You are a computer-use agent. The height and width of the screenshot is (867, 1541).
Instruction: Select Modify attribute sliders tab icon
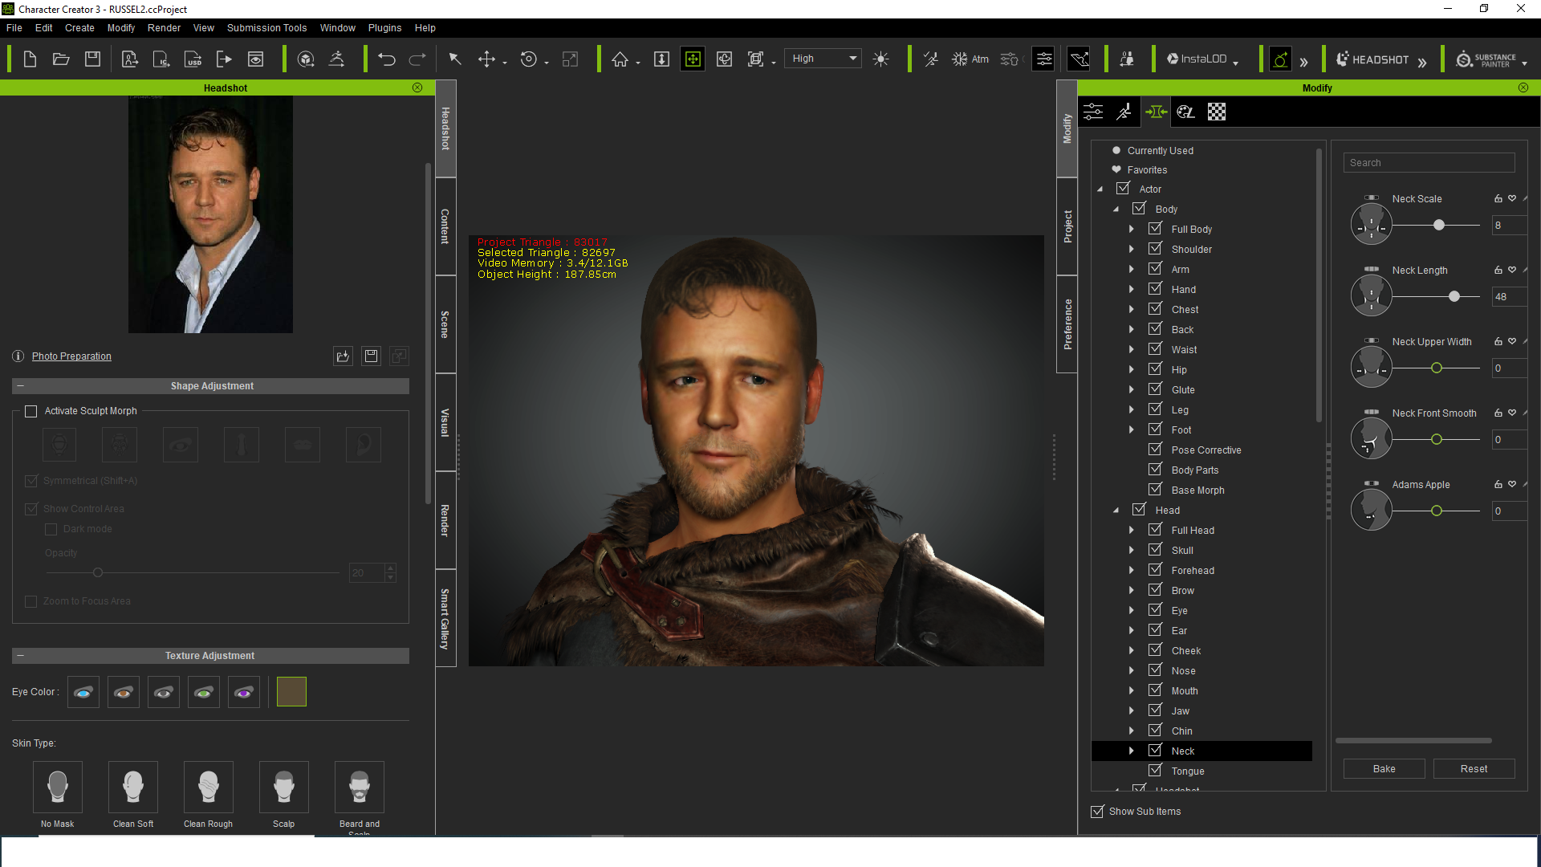pos(1093,112)
